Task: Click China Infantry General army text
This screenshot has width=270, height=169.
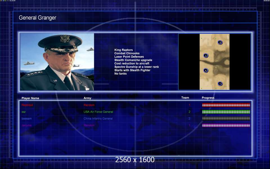Action: (98, 119)
